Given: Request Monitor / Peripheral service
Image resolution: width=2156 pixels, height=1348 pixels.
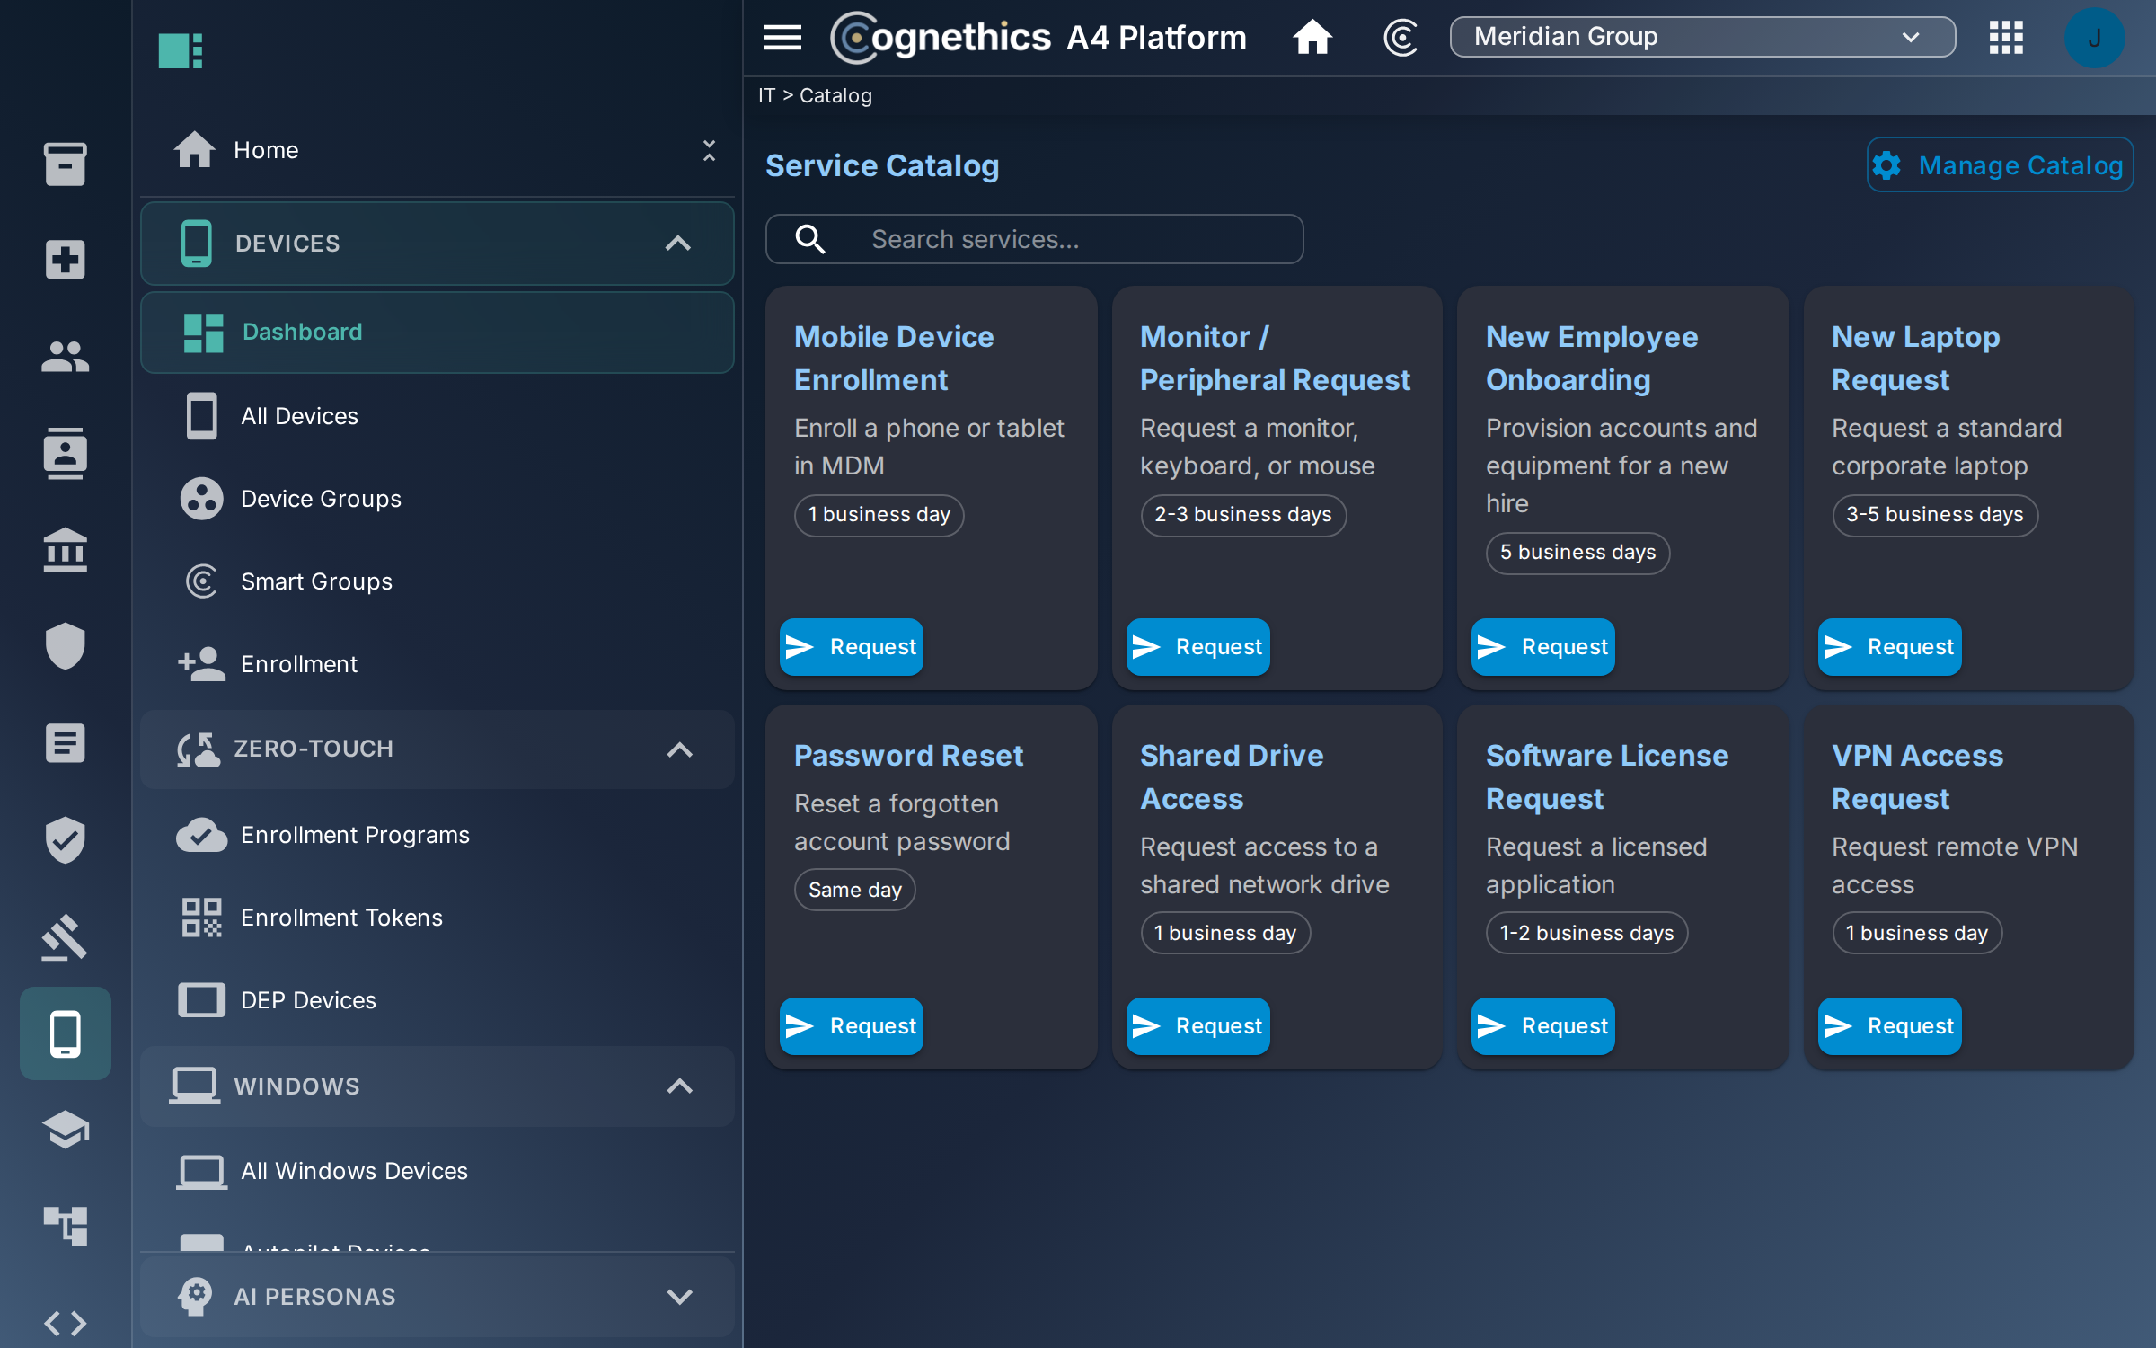Looking at the screenshot, I should (x=1197, y=647).
